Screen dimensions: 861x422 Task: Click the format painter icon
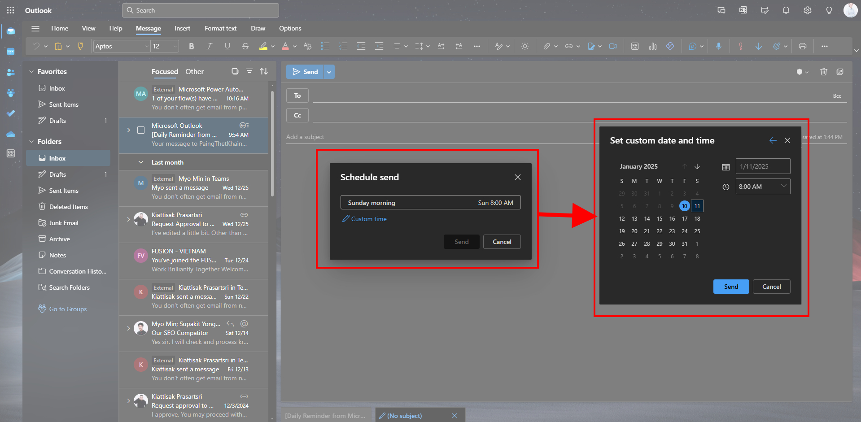coord(80,46)
